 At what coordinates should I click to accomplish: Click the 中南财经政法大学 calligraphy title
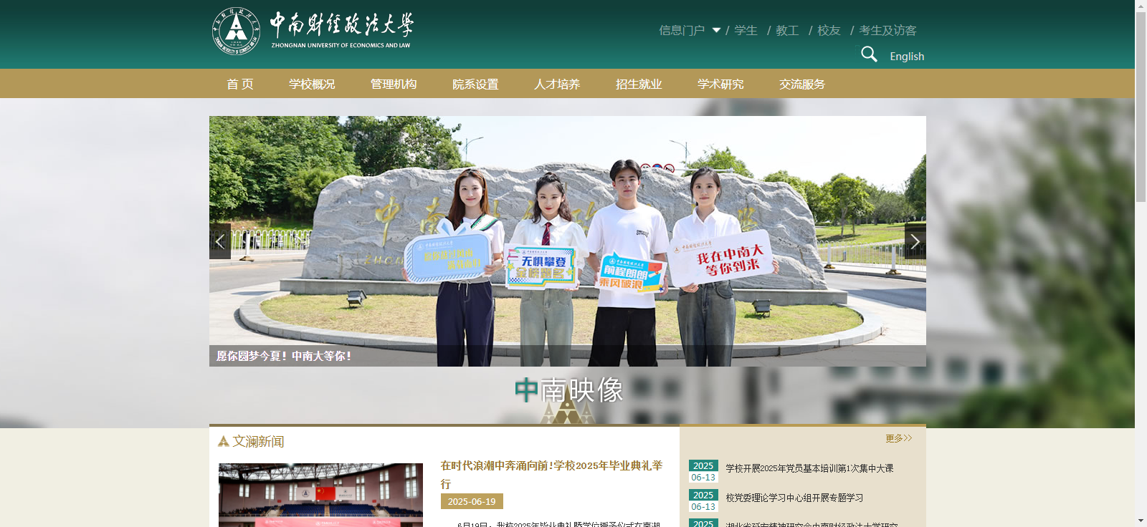[x=341, y=24]
